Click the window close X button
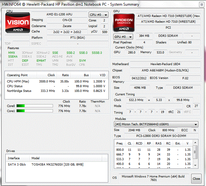Image resolution: width=206 pixels, height=186 pixels. click(202, 5)
